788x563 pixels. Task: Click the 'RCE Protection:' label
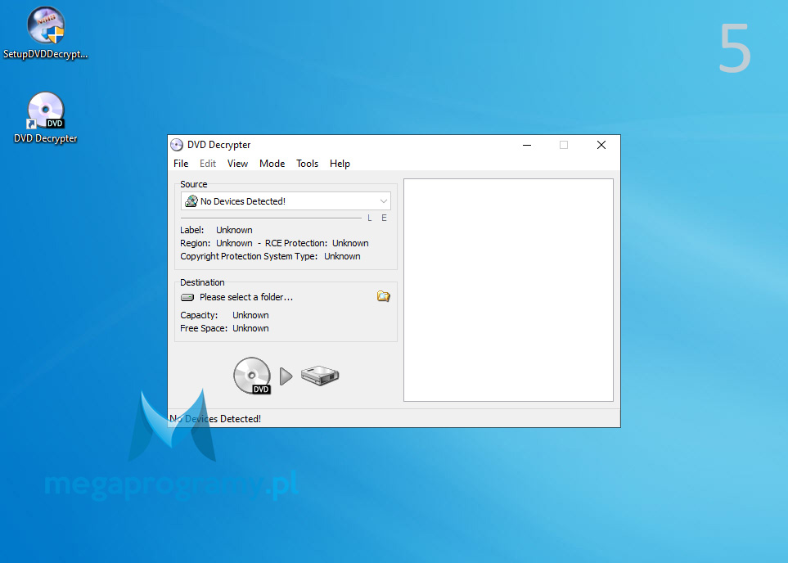point(296,243)
